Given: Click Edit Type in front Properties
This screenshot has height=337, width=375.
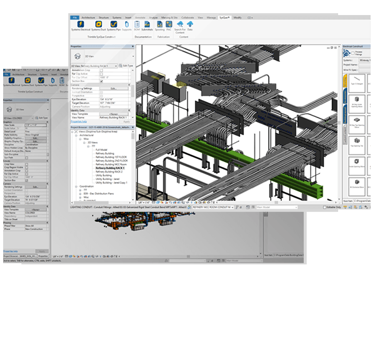Looking at the screenshot, I should (x=126, y=66).
